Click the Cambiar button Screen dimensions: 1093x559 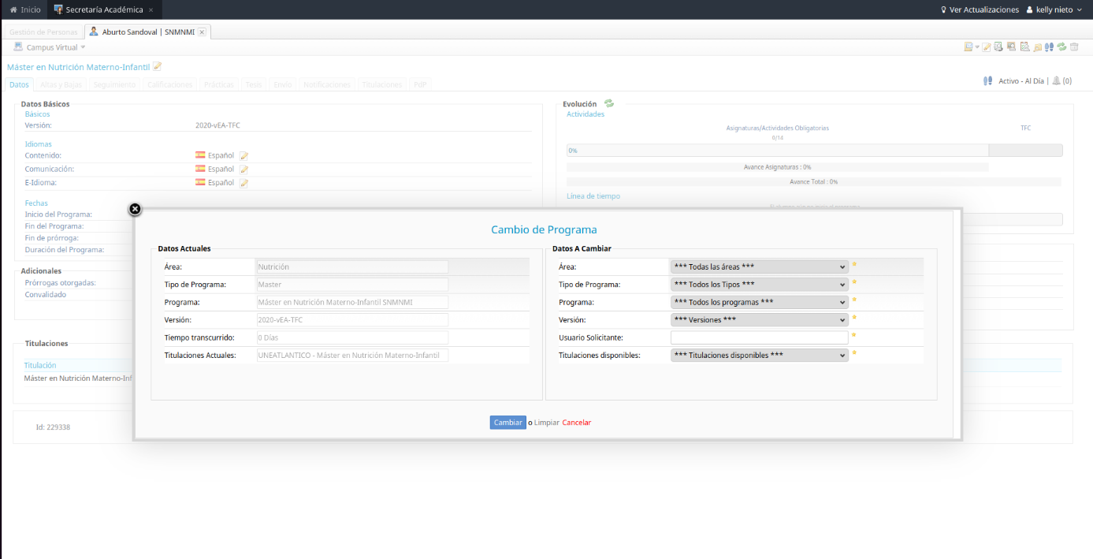[507, 423]
